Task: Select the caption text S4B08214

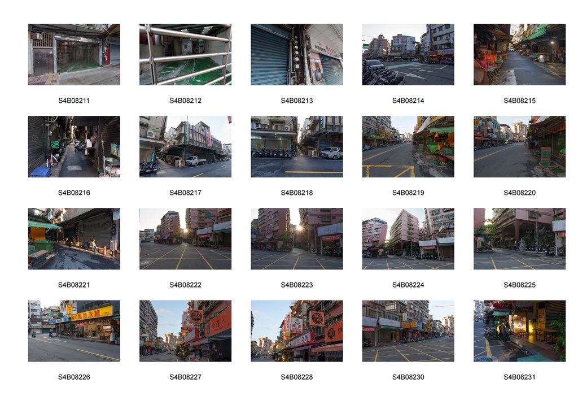Action: click(408, 101)
